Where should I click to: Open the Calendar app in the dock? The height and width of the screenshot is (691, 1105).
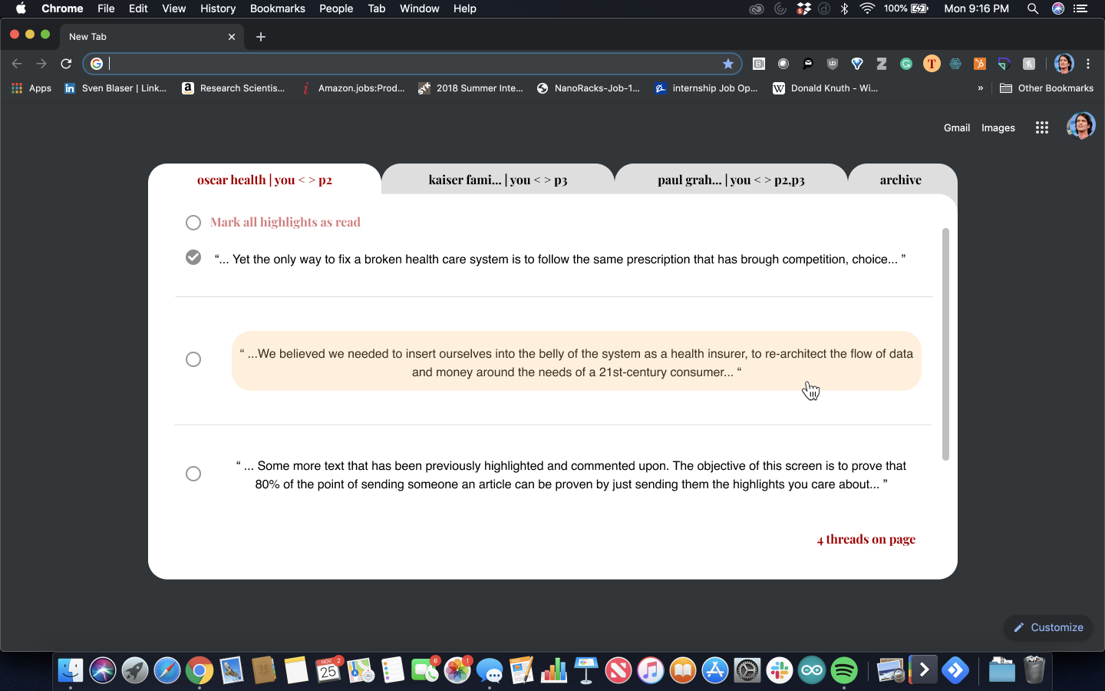point(328,670)
